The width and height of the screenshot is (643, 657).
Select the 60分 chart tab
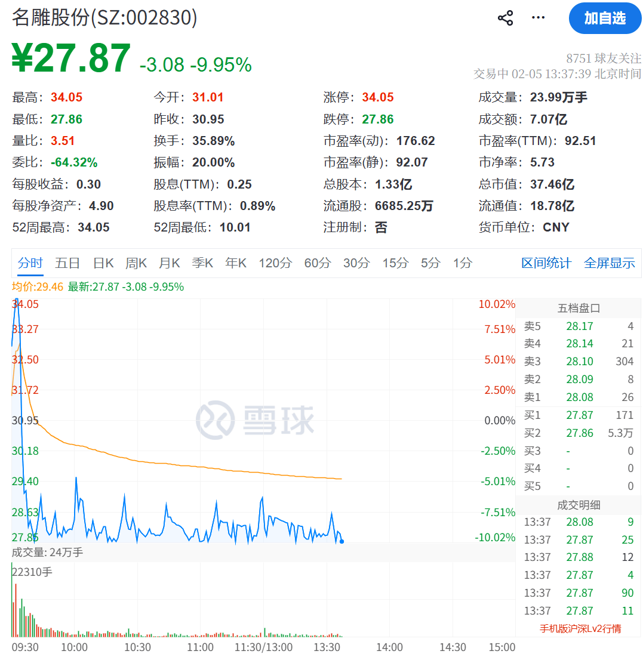pos(317,263)
